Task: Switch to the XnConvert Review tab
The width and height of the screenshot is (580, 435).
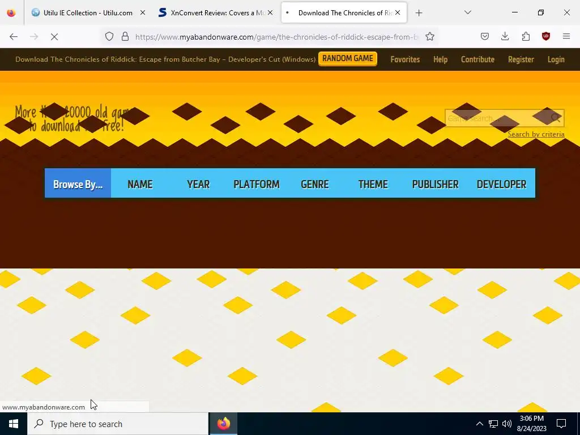Action: 215,12
